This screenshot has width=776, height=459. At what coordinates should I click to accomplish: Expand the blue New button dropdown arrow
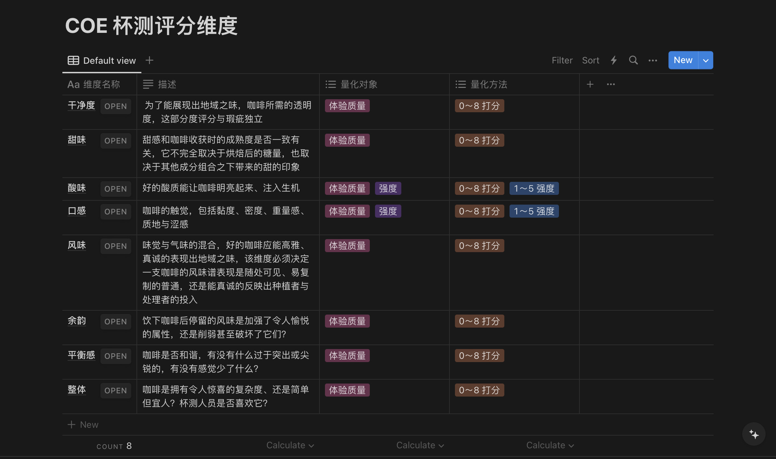point(705,61)
